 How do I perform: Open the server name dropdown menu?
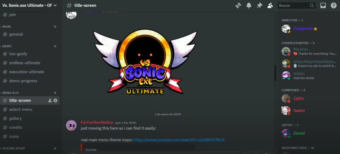pyautogui.click(x=29, y=5)
